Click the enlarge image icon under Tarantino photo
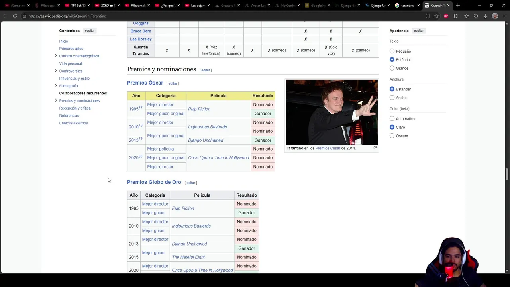This screenshot has height=287, width=510. coord(375,147)
